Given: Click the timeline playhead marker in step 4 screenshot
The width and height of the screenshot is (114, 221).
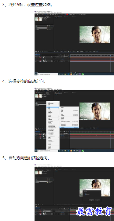Looking at the screenshot, I should (110, 132).
